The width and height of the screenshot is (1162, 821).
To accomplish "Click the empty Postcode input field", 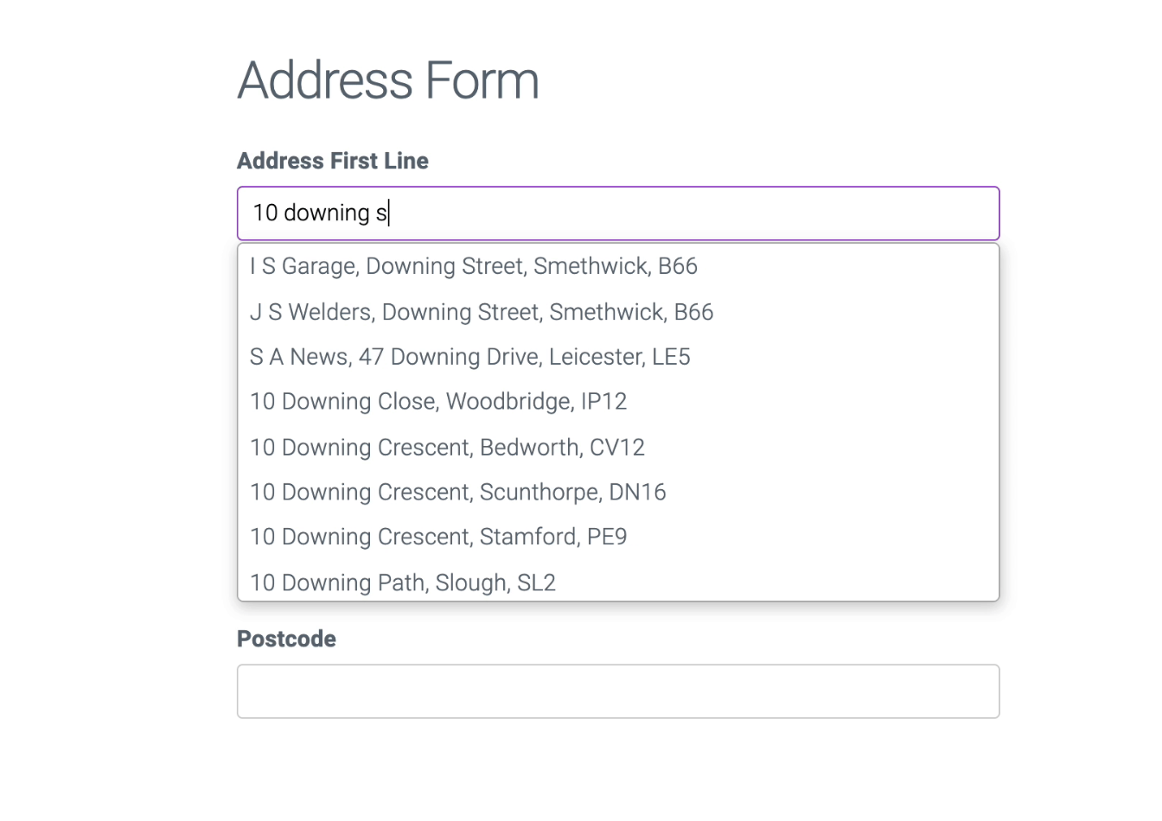I will (617, 691).
